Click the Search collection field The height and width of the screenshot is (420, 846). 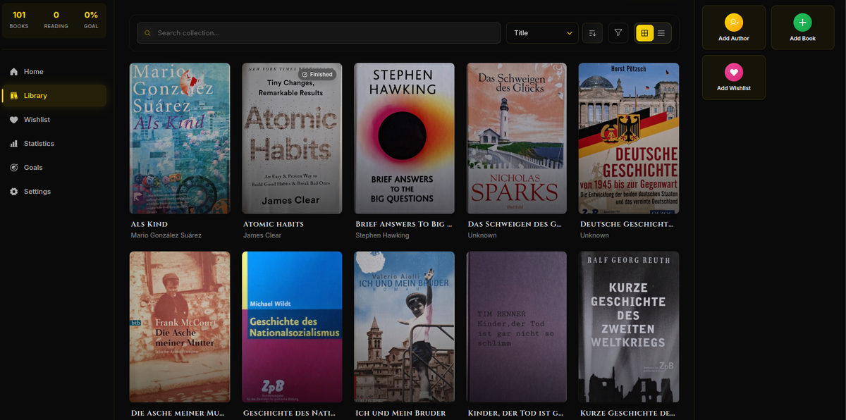(319, 33)
